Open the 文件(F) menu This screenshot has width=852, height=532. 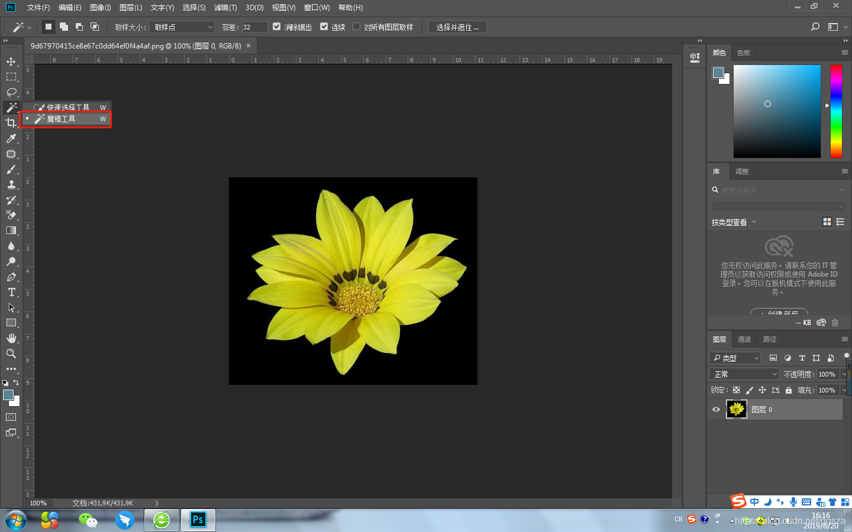[x=38, y=8]
